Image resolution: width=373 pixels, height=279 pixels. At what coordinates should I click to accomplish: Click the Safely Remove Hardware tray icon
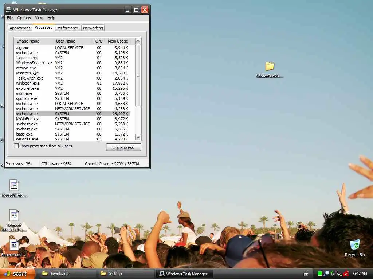tap(333, 274)
